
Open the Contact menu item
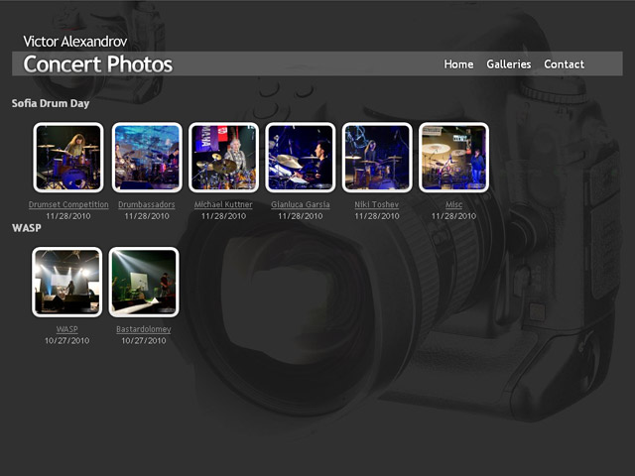point(564,63)
